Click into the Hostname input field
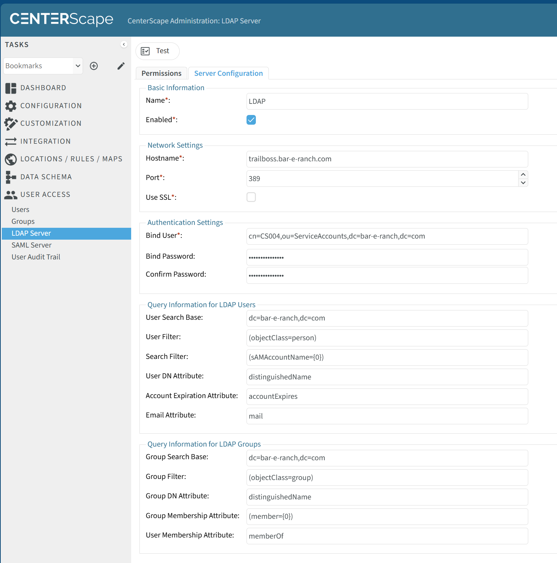 tap(387, 159)
